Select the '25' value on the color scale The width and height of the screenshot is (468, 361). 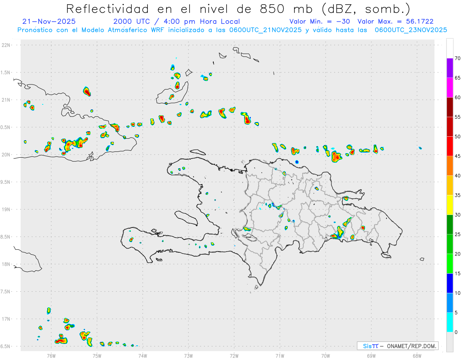pos(457,234)
